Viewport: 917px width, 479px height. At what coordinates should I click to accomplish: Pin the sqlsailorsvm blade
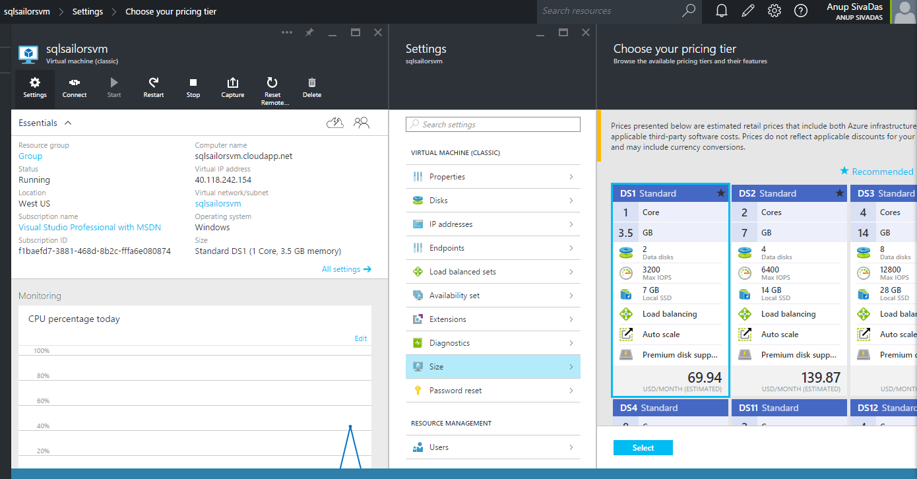(309, 32)
